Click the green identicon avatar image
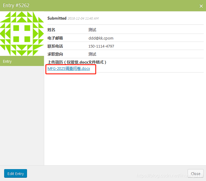The width and height of the screenshot is (206, 181). point(22,34)
